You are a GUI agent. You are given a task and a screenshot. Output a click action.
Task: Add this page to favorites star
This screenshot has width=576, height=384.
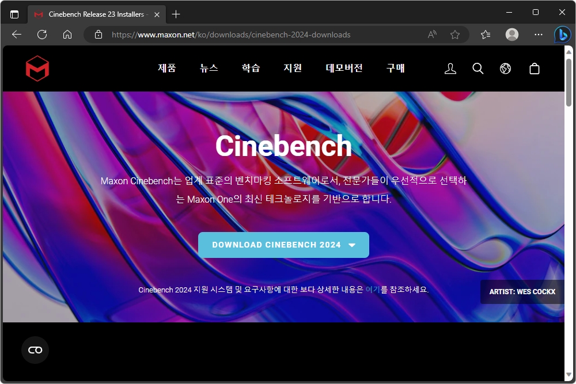click(x=455, y=35)
